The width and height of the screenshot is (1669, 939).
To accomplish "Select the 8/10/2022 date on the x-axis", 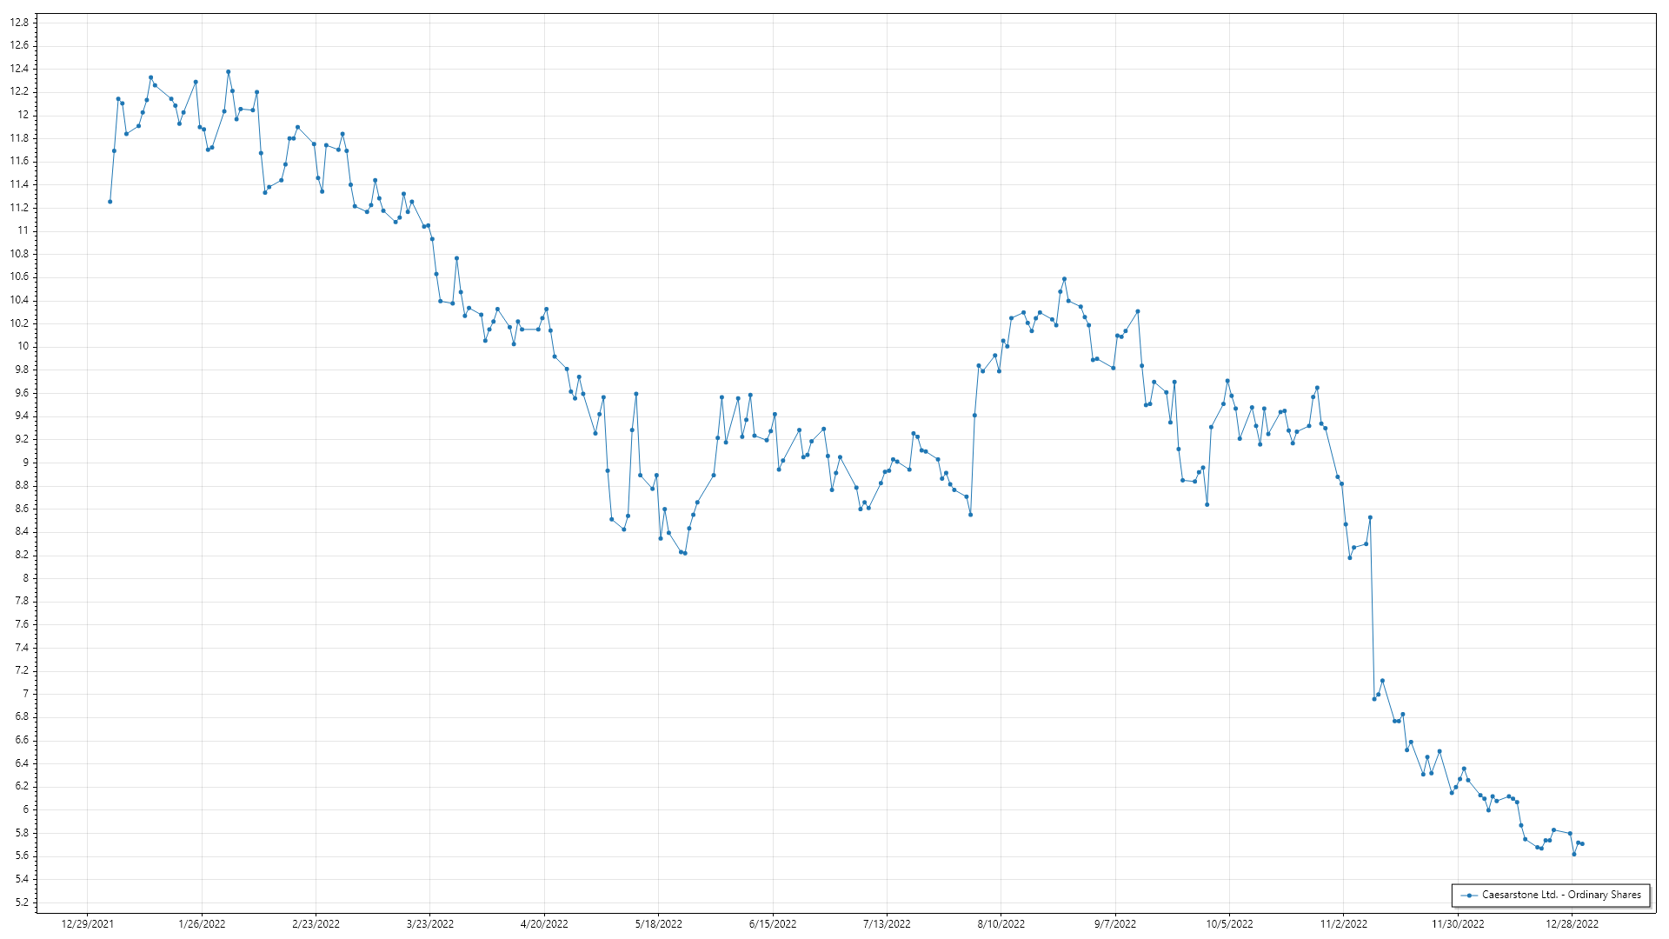I will (1001, 924).
